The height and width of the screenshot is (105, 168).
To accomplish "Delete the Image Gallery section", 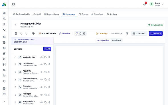I will click(49, 102).
